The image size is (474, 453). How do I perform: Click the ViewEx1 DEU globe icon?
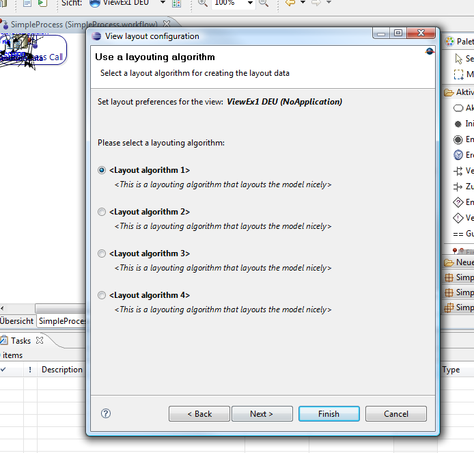tap(95, 3)
